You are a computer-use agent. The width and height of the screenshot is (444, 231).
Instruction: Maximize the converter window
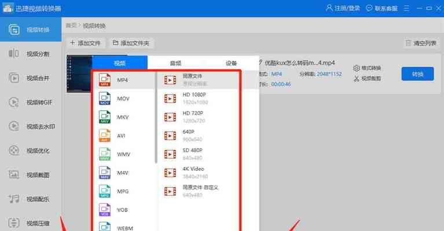[x=429, y=8]
